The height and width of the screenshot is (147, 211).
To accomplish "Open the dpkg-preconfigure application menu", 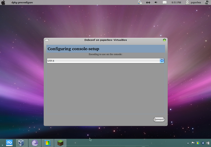I will click(22, 3).
